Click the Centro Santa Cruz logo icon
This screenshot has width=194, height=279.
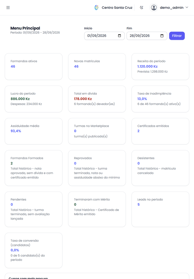click(x=96, y=8)
